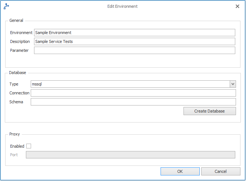Click the Database group header label
Screen dimensions: 246x181
18,73
